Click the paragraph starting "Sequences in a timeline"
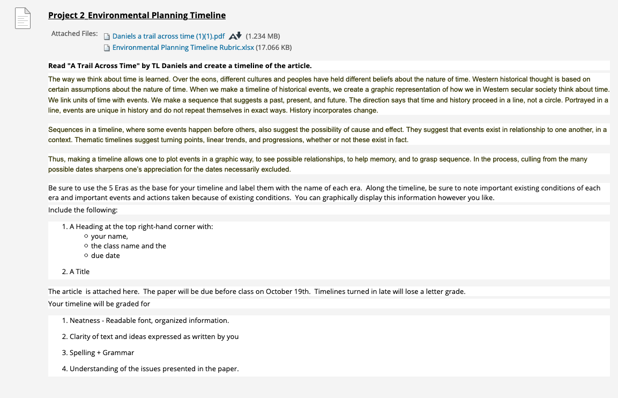 point(329,135)
